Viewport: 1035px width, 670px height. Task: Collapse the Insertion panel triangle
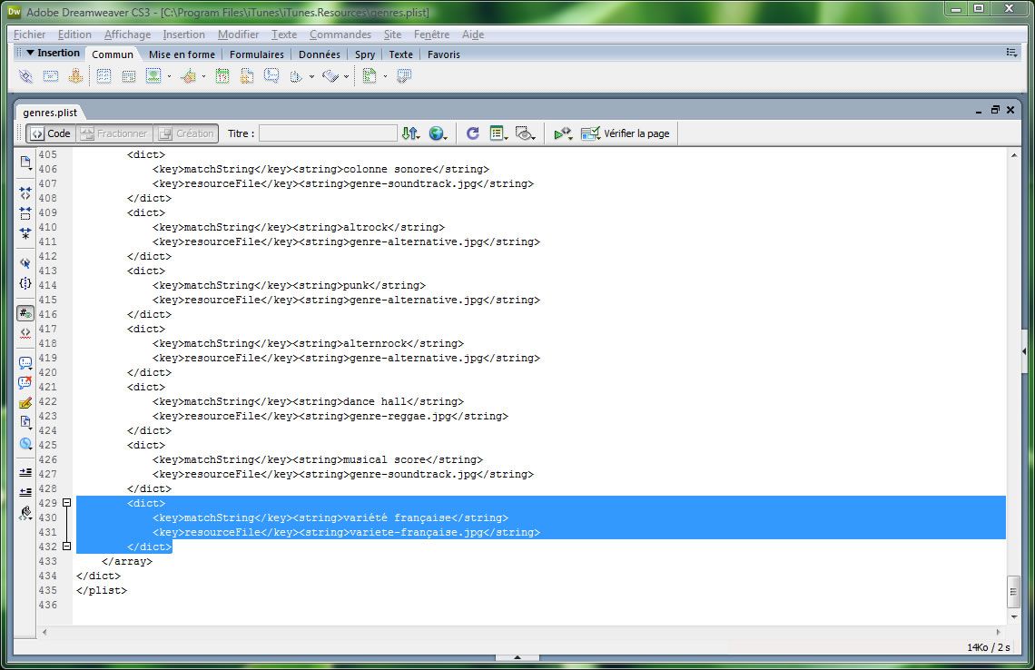(30, 52)
